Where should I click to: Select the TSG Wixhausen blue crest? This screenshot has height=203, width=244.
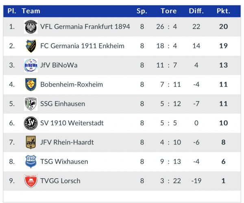(x=31, y=162)
